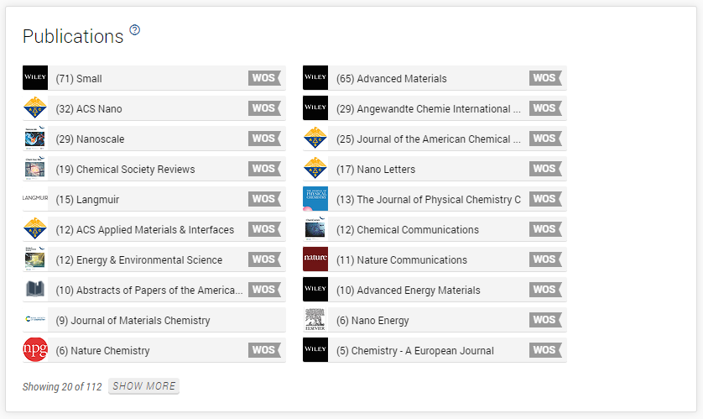The width and height of the screenshot is (703, 419).
Task: Click the WOS badge for Chemical Communications
Action: click(545, 229)
